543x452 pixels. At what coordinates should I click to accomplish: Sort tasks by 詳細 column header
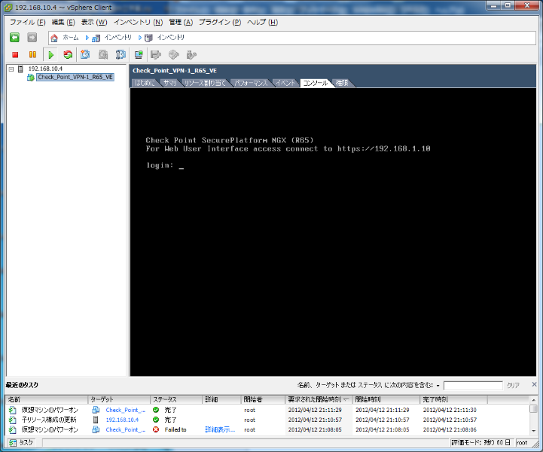221,400
